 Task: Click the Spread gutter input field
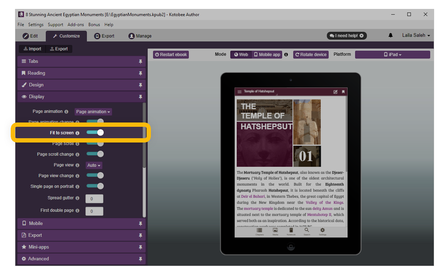[x=94, y=199]
